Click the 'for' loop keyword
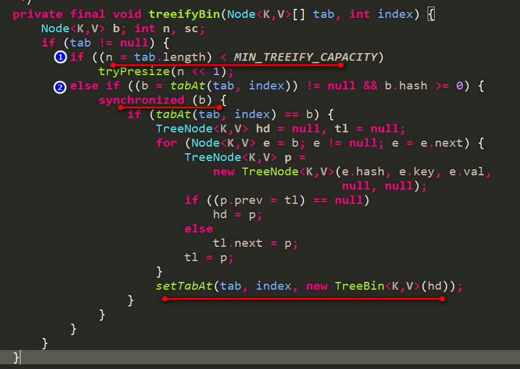 click(x=166, y=143)
